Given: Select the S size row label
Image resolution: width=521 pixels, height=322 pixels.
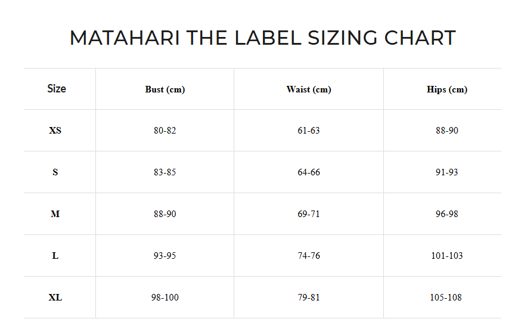Looking at the screenshot, I should point(55,172).
